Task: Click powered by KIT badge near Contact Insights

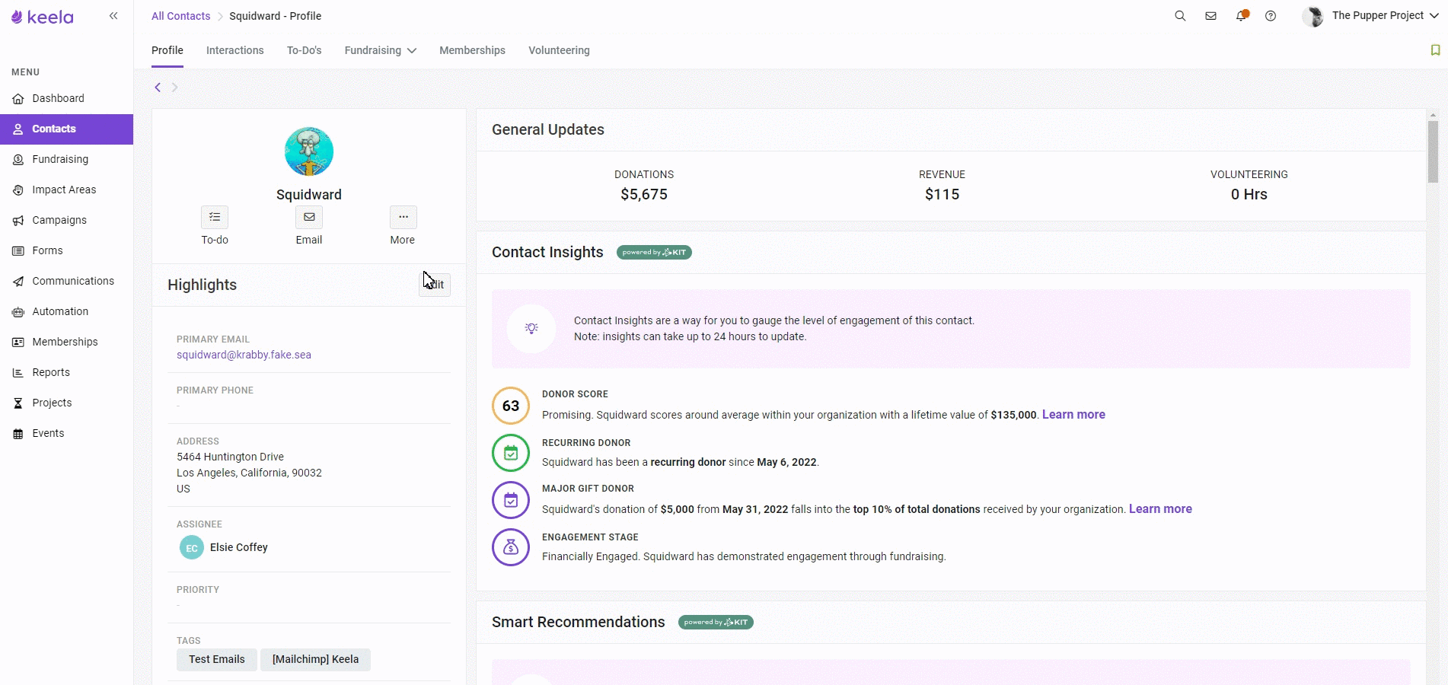Action: click(654, 253)
